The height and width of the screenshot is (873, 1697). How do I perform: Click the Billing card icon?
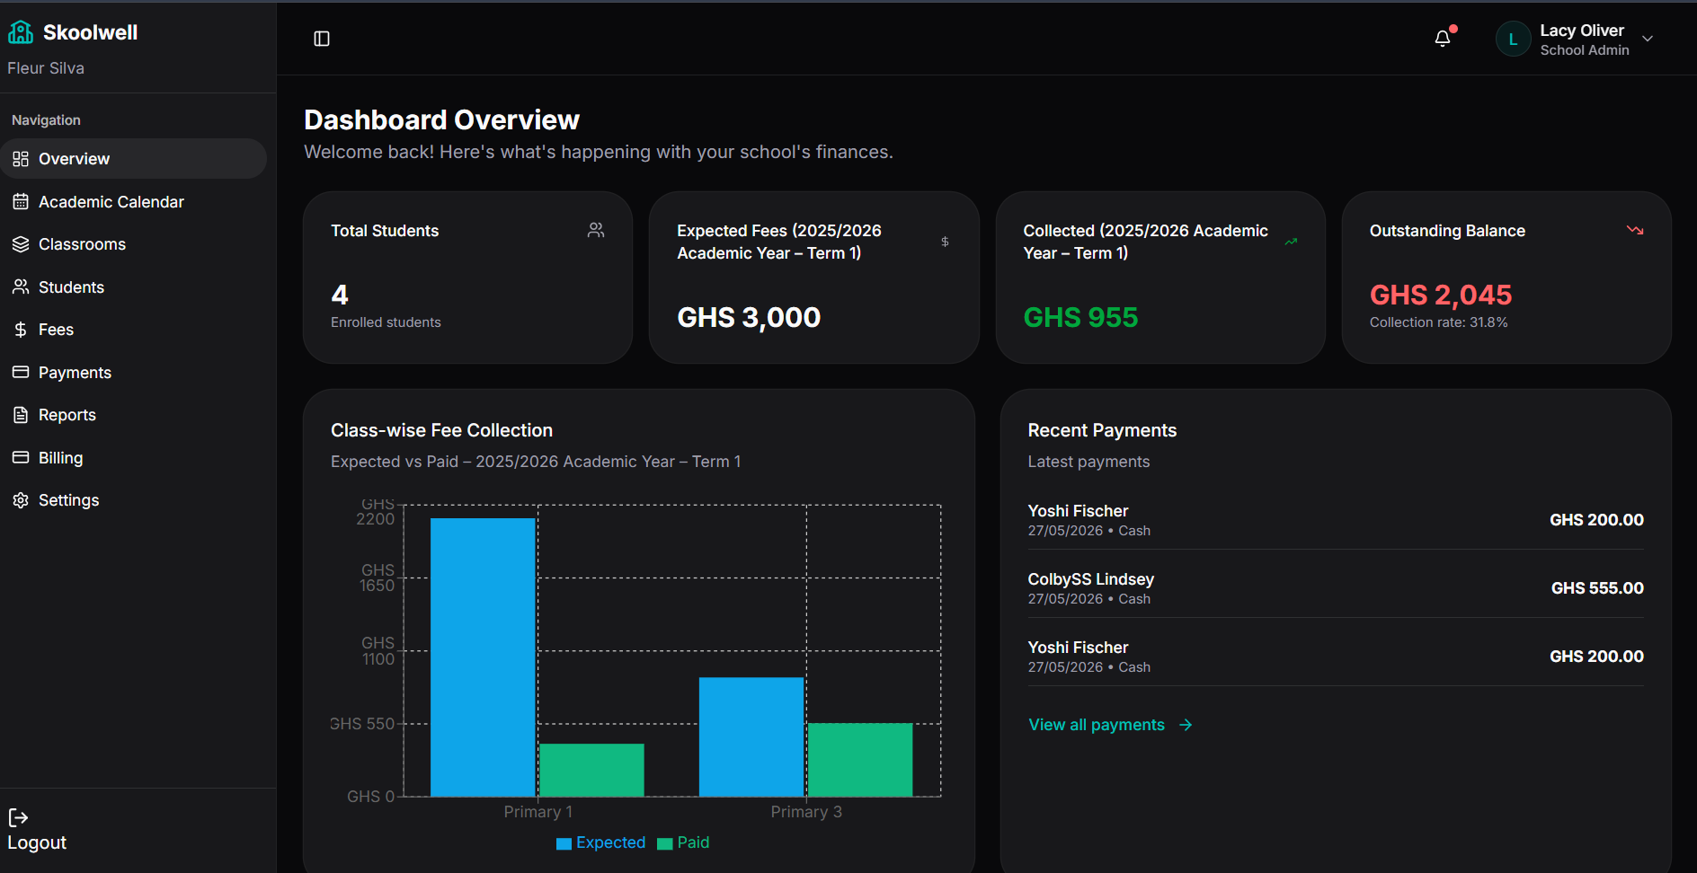pos(21,457)
